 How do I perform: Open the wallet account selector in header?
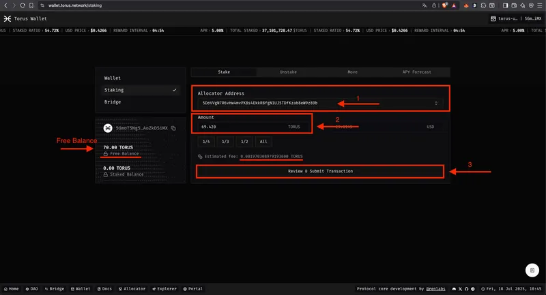click(528, 18)
